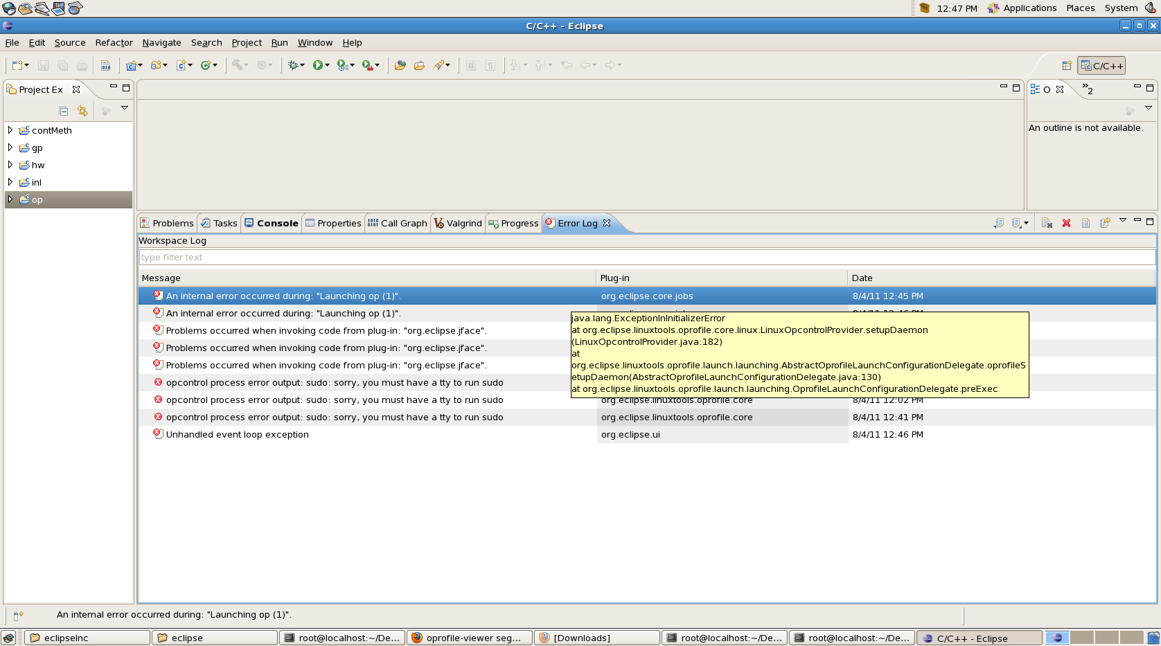Click the binary (010) build toolbar icon
Screen dimensions: 1161x646
[x=105, y=65]
